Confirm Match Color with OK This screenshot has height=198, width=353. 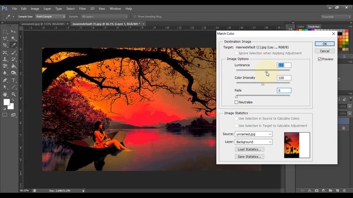tap(325, 44)
